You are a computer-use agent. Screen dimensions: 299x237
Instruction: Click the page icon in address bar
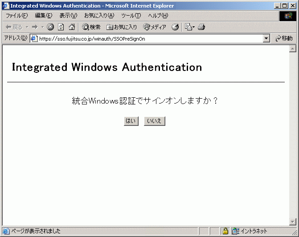[x=34, y=39]
